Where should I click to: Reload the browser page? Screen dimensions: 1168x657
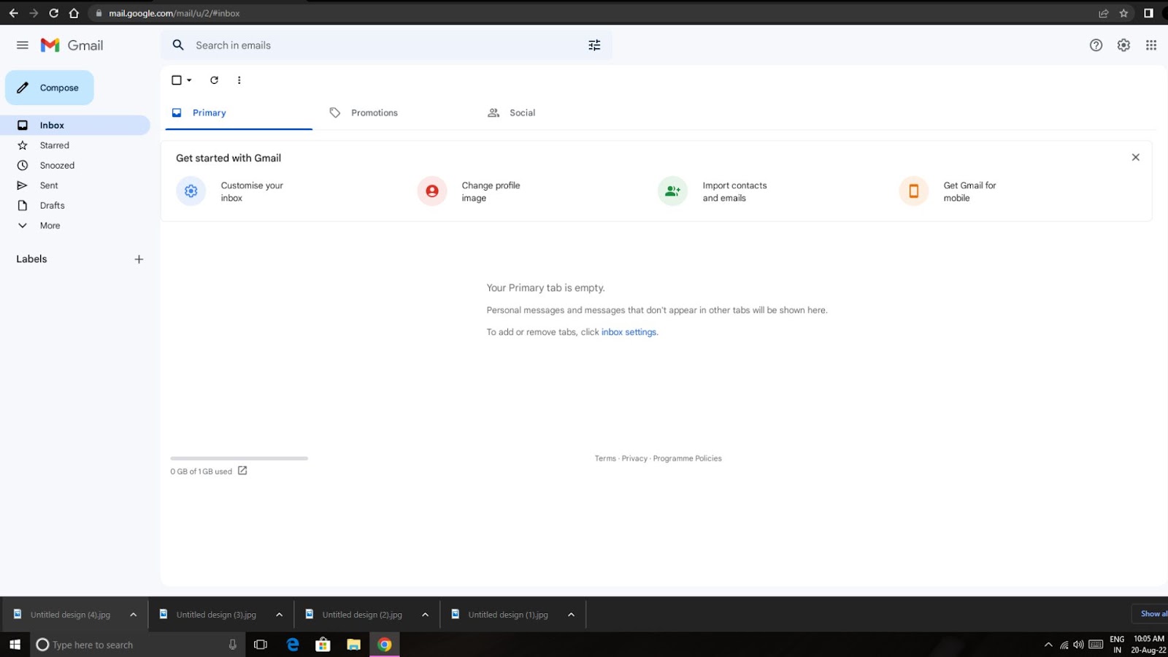click(53, 13)
